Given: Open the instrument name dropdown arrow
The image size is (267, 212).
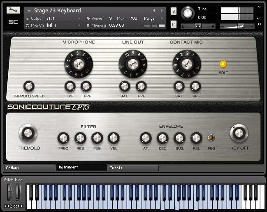Looking at the screenshot, I should click(x=29, y=11).
